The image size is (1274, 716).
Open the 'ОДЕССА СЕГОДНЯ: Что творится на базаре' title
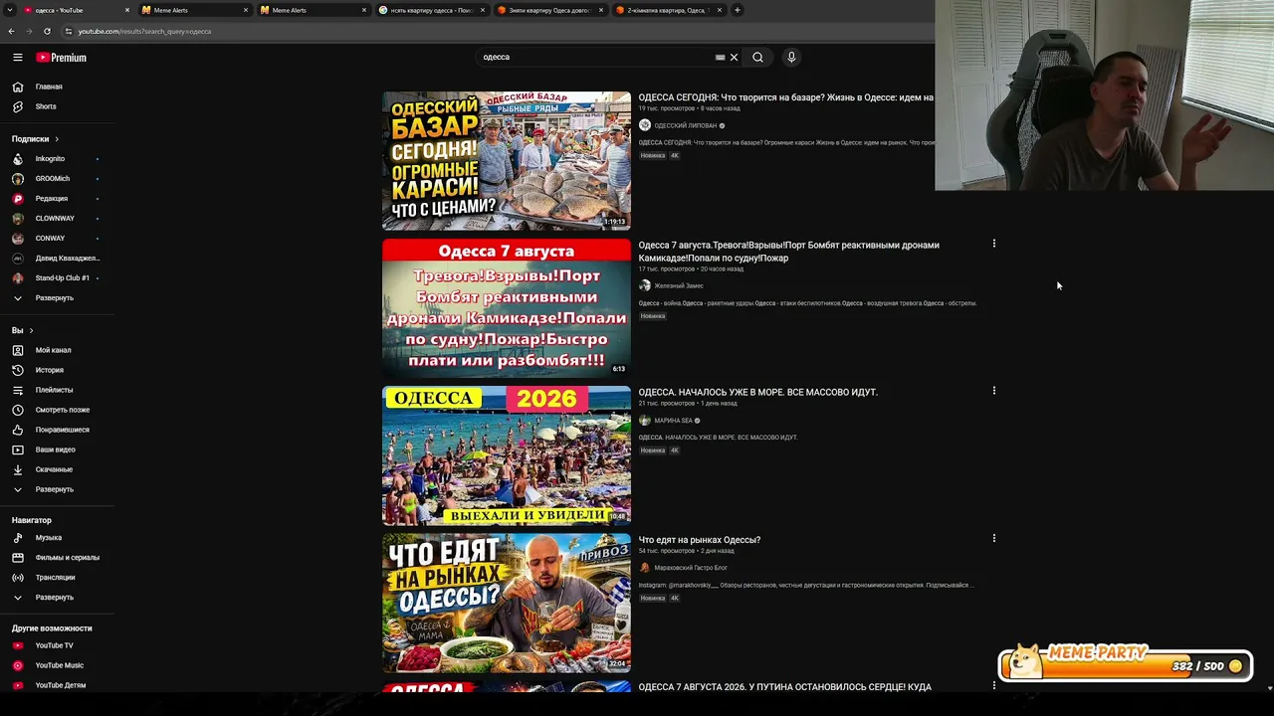click(786, 97)
